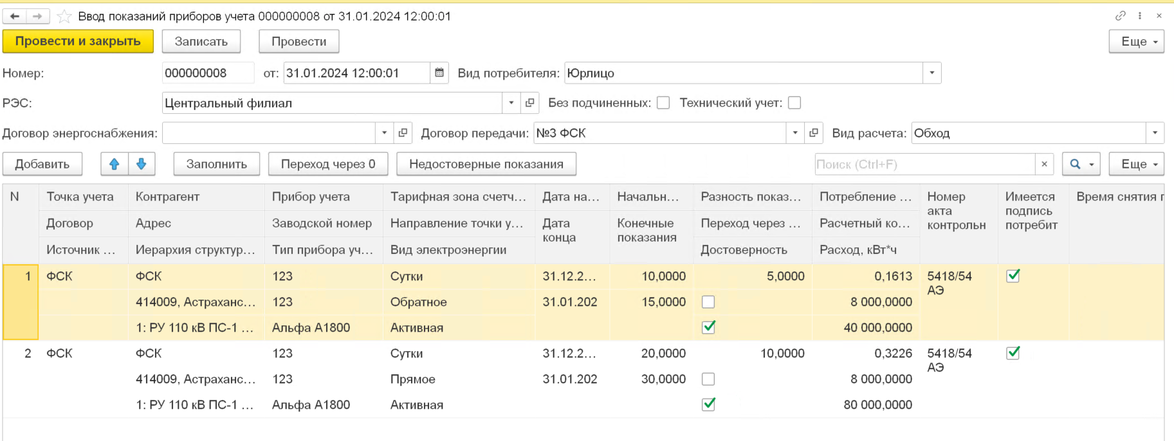Click the back navigation arrow
The height and width of the screenshot is (441, 1174).
14,16
